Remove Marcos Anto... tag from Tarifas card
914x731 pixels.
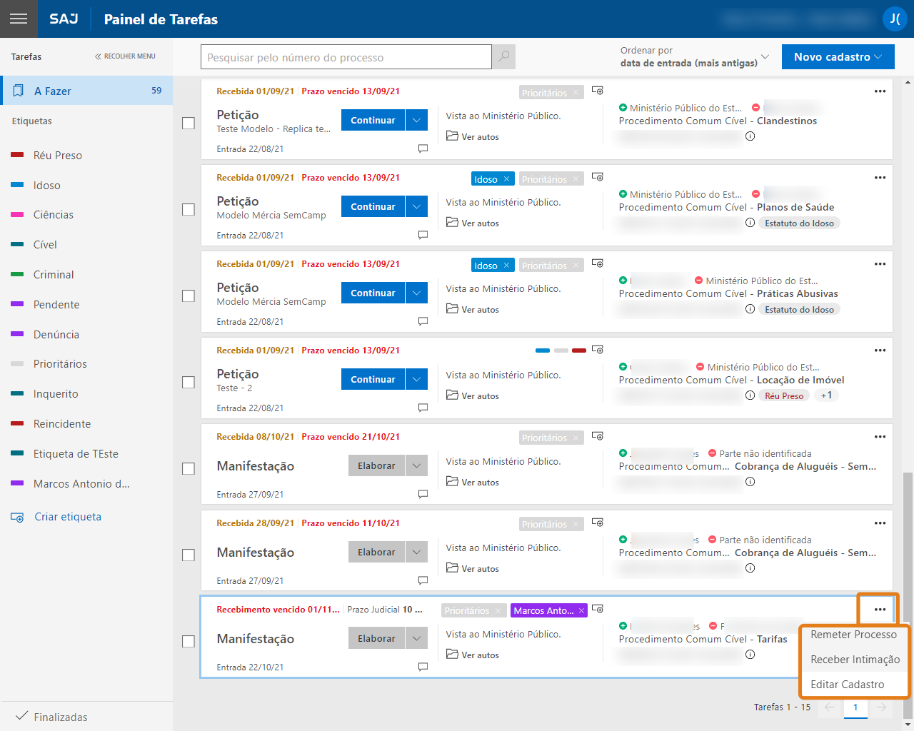coord(581,610)
